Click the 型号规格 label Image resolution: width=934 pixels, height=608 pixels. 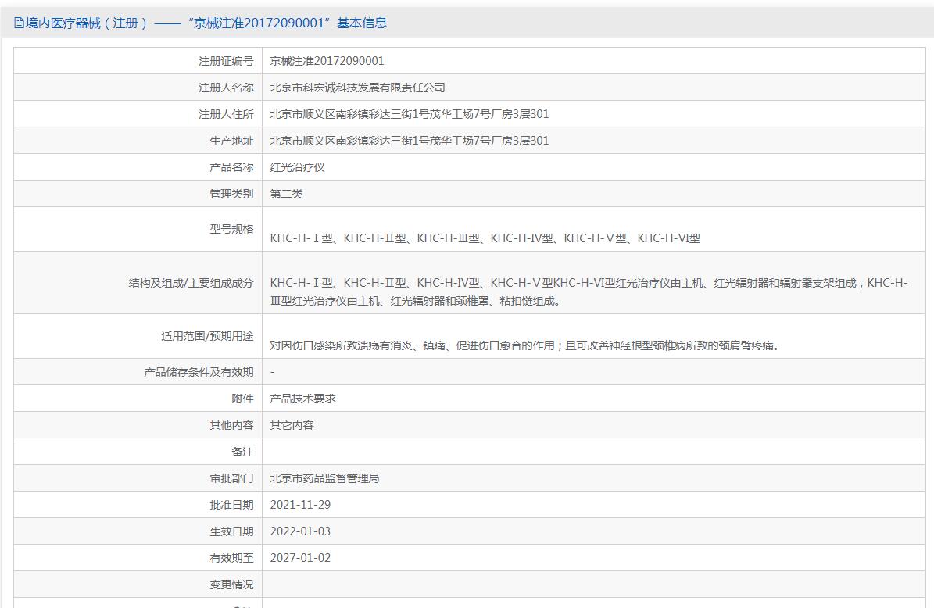231,229
